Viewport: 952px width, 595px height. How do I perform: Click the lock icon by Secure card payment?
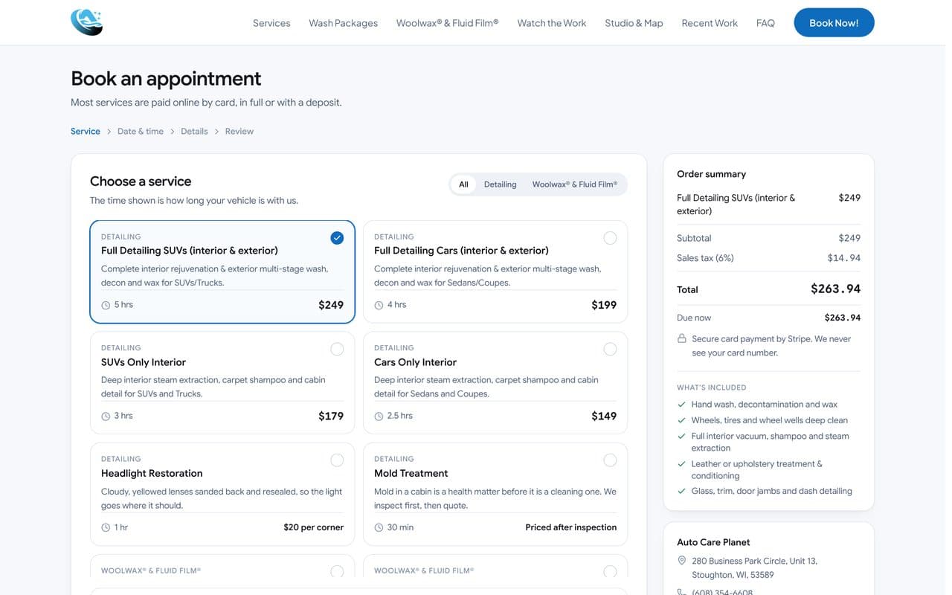point(682,338)
